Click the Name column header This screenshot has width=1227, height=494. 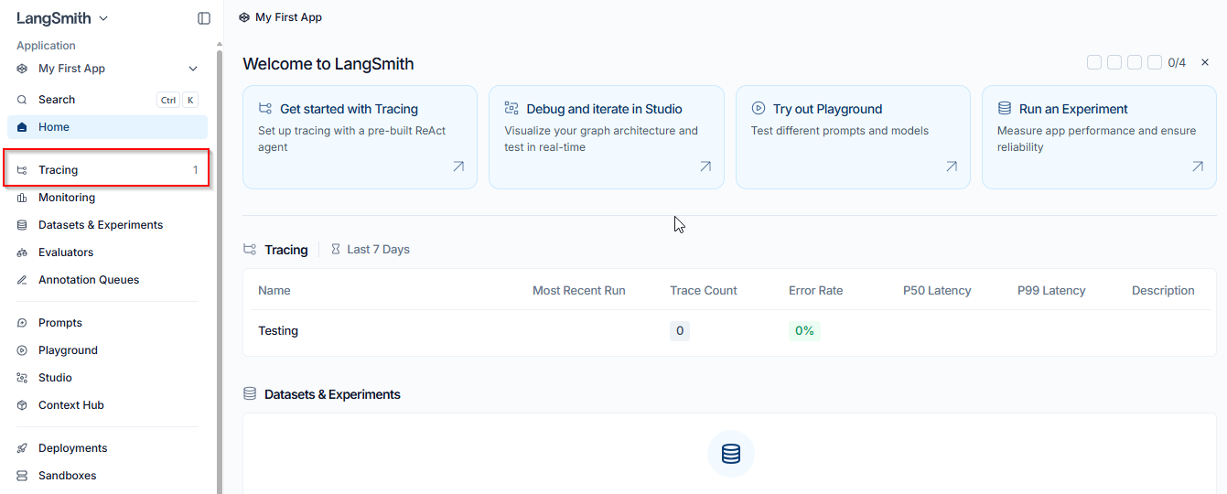click(x=274, y=291)
